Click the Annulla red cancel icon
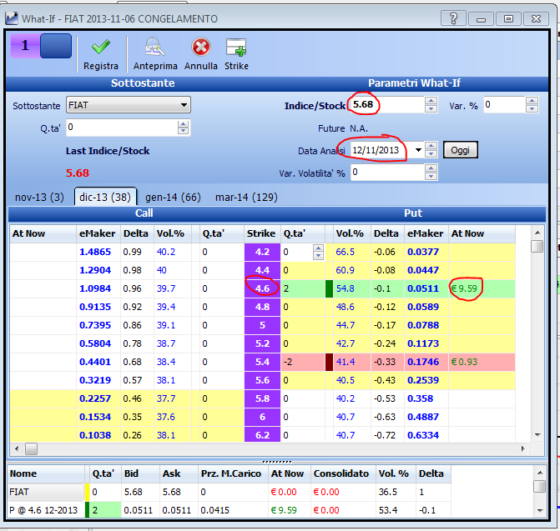560x531 pixels. point(200,47)
